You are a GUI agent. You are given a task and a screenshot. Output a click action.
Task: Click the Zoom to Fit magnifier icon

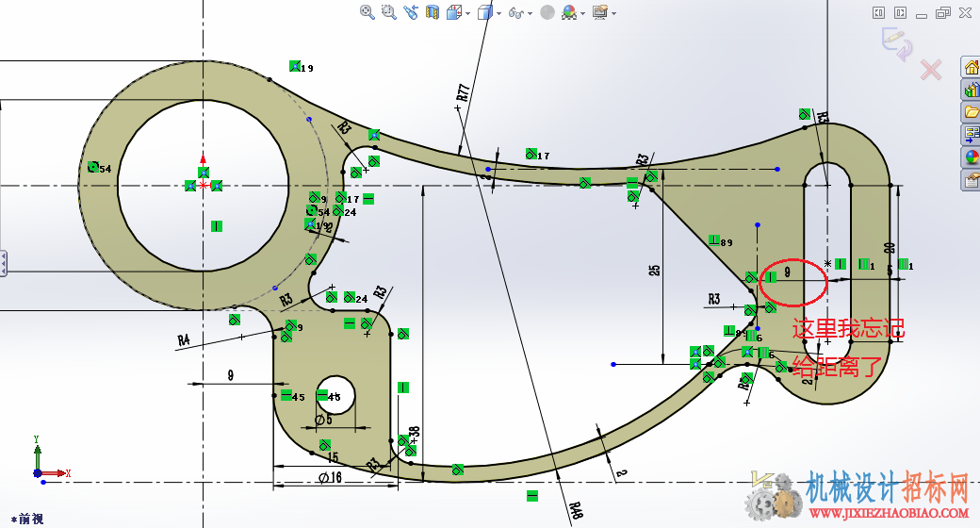pos(367,12)
